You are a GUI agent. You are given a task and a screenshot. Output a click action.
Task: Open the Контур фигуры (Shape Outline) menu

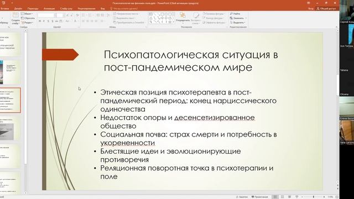point(214,18)
